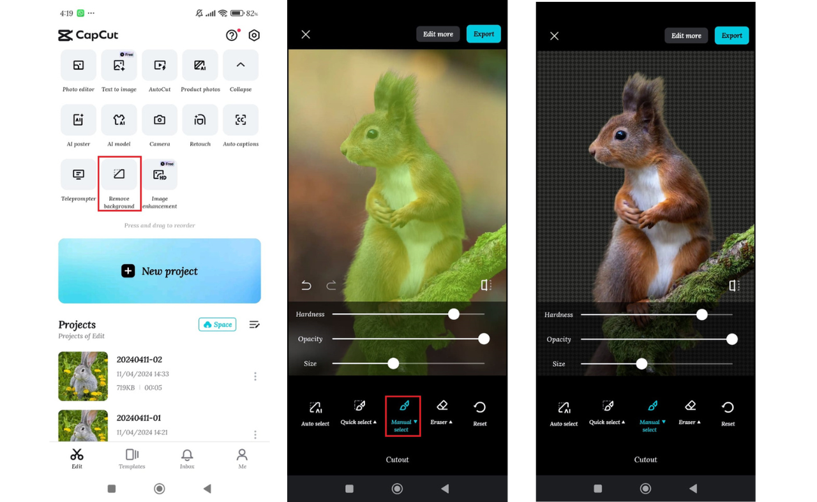This screenshot has height=502, width=817.
Task: Open options for project 20240411-02
Action: [255, 376]
